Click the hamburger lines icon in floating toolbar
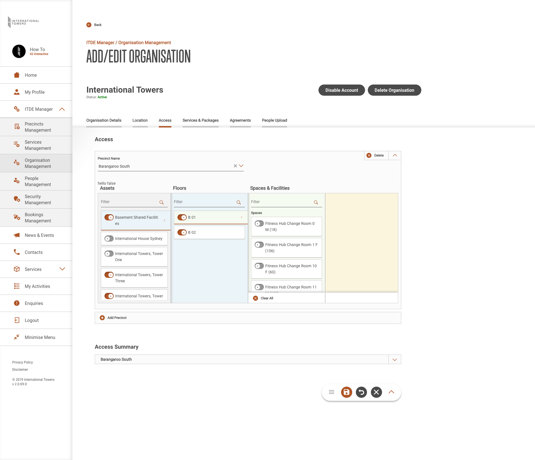Image resolution: width=535 pixels, height=460 pixels. [x=332, y=392]
